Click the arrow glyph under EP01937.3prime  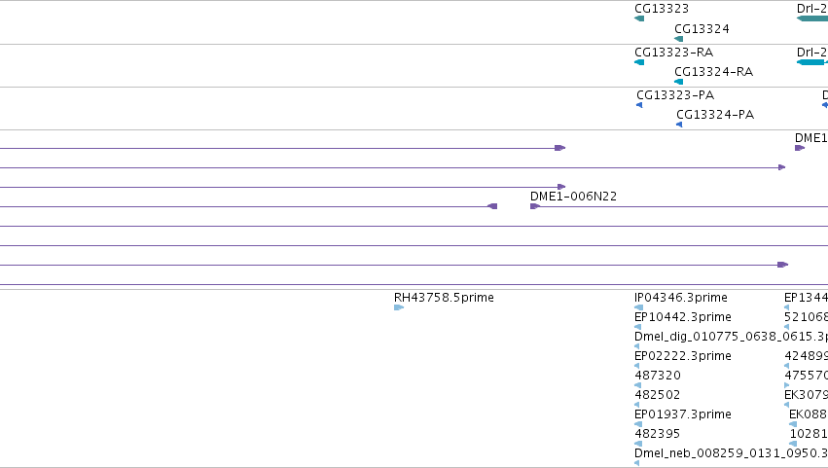tap(638, 424)
